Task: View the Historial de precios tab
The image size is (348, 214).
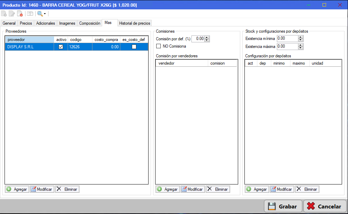Action: 135,23
